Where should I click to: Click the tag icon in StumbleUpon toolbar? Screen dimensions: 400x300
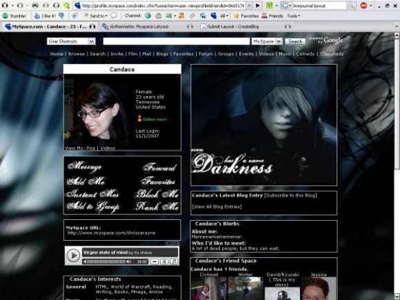tap(74, 16)
